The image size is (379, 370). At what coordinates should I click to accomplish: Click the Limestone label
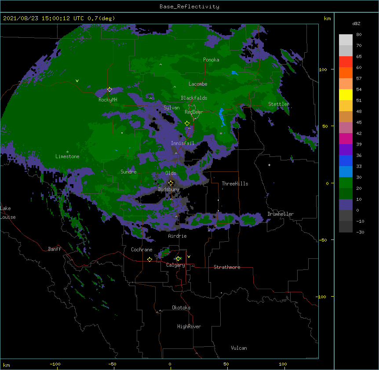[x=67, y=156]
